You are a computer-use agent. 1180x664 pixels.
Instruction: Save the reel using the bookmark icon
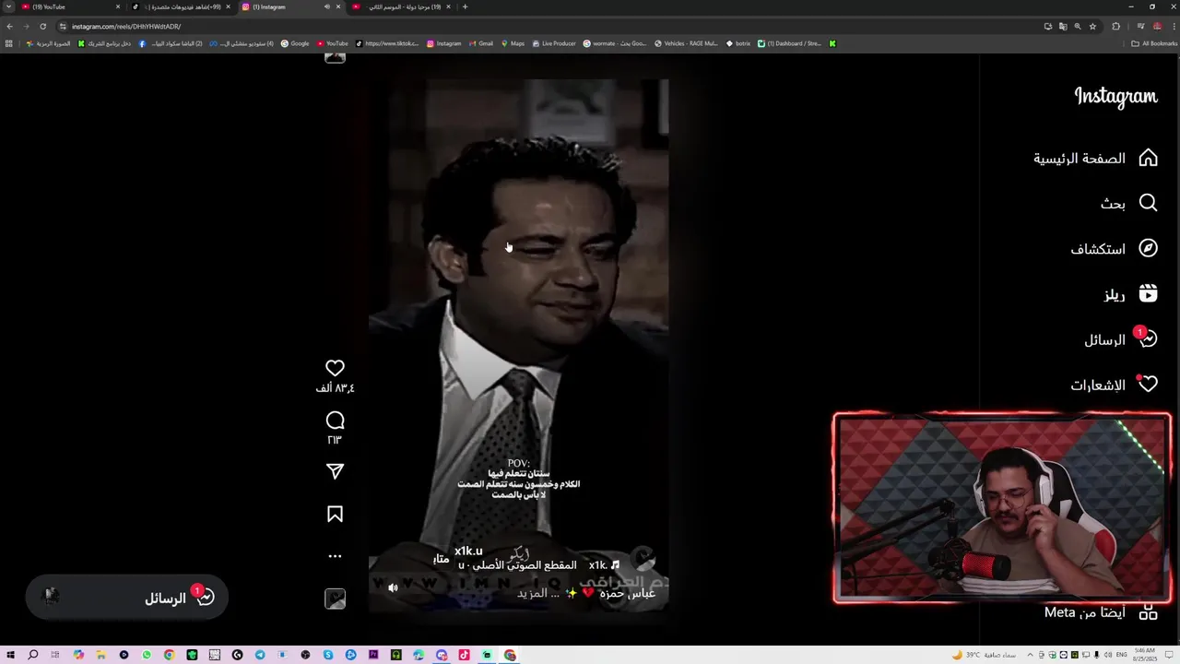pos(335,515)
